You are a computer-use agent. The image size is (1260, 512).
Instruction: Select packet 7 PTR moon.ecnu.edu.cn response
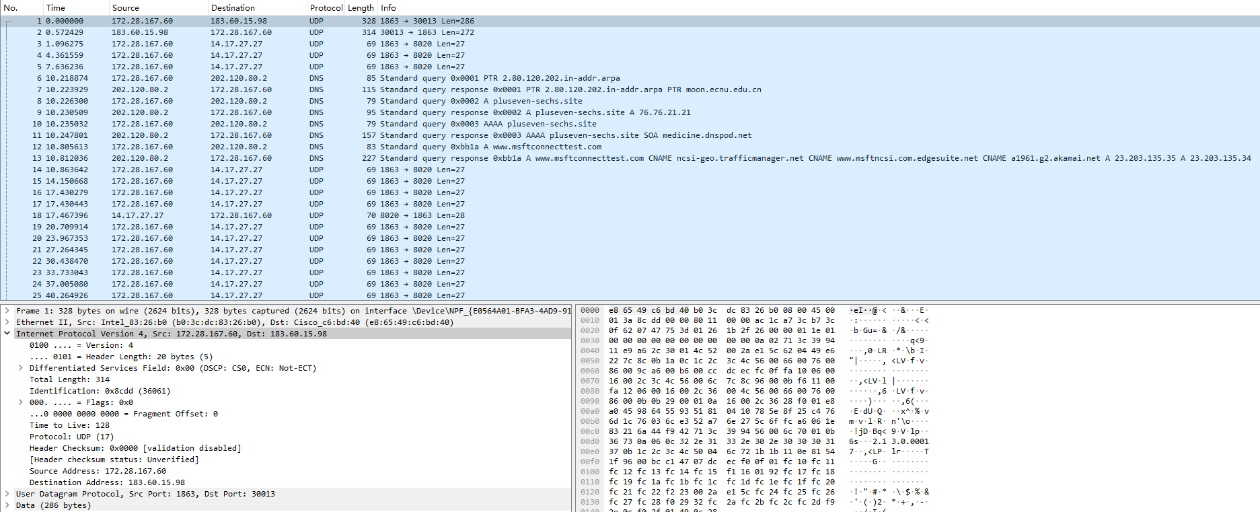(x=630, y=89)
